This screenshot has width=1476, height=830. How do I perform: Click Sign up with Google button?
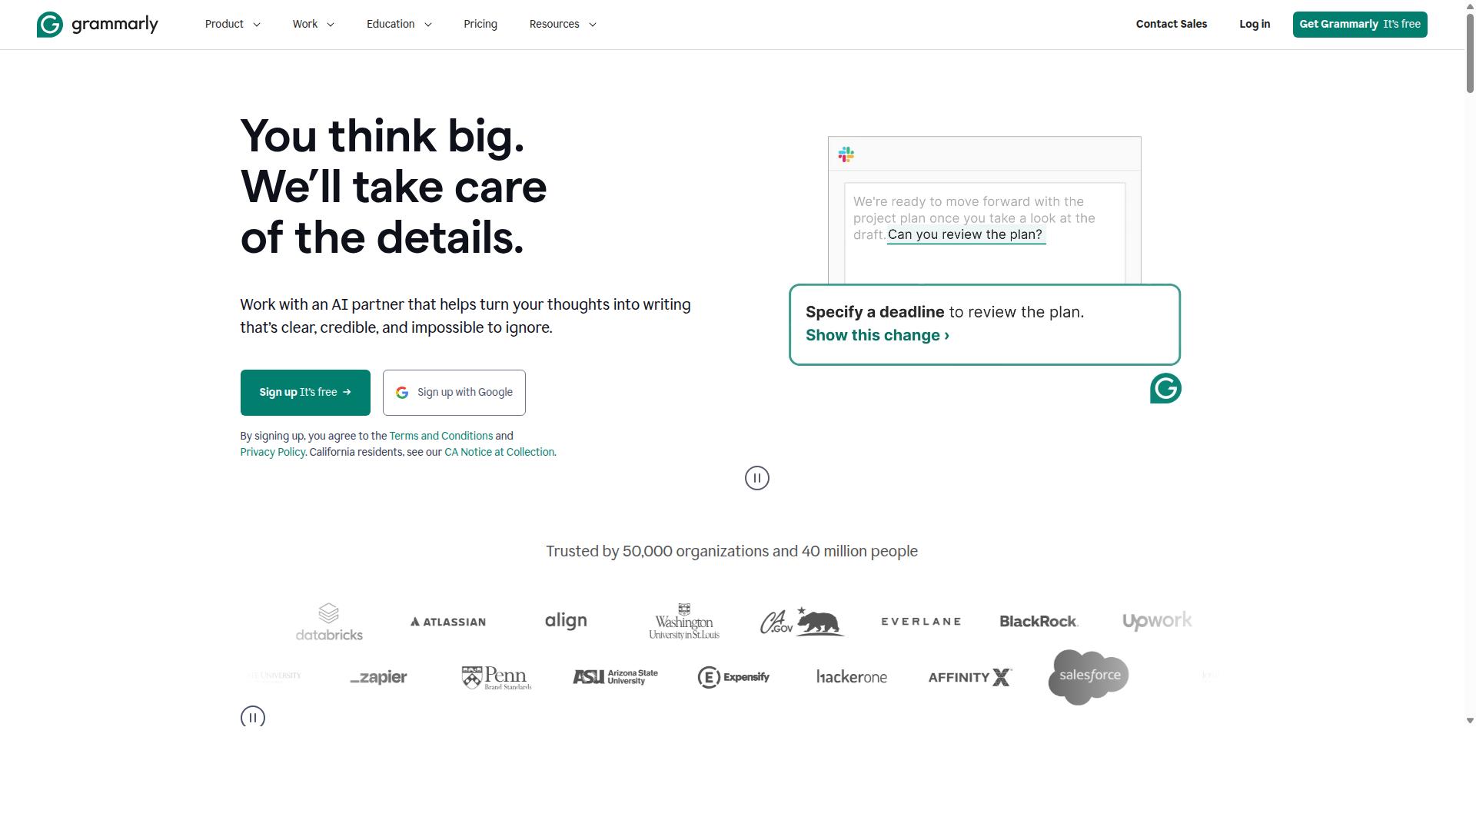click(x=454, y=393)
